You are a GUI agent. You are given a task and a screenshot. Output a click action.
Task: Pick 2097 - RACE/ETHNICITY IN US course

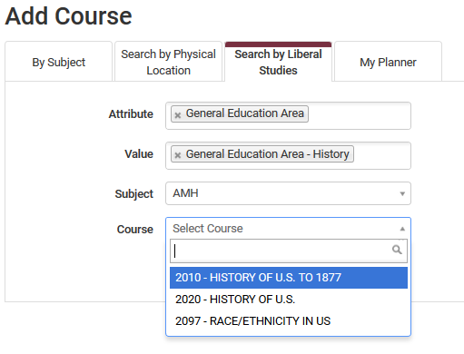point(289,321)
